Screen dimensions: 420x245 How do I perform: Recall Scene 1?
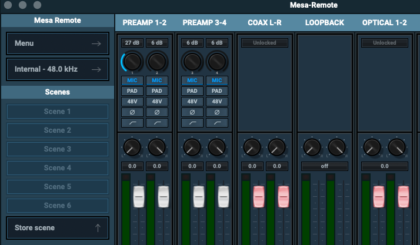[x=58, y=112]
